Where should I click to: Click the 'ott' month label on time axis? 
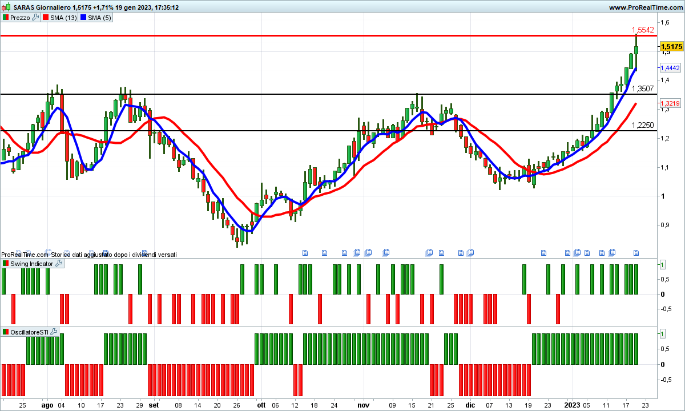coord(261,405)
